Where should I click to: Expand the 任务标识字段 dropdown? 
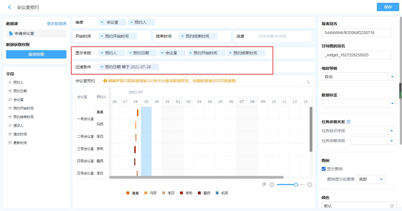click(x=391, y=131)
